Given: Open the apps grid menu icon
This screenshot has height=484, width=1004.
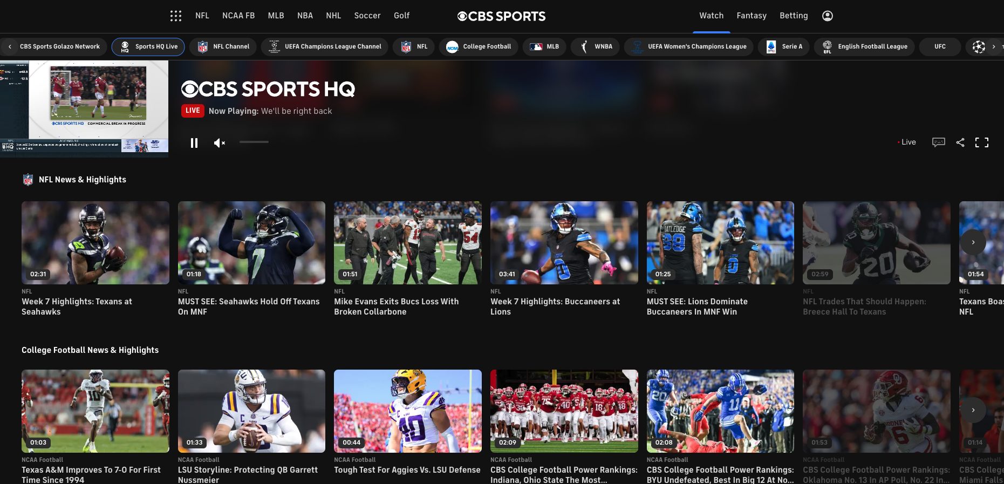Looking at the screenshot, I should click(x=176, y=16).
